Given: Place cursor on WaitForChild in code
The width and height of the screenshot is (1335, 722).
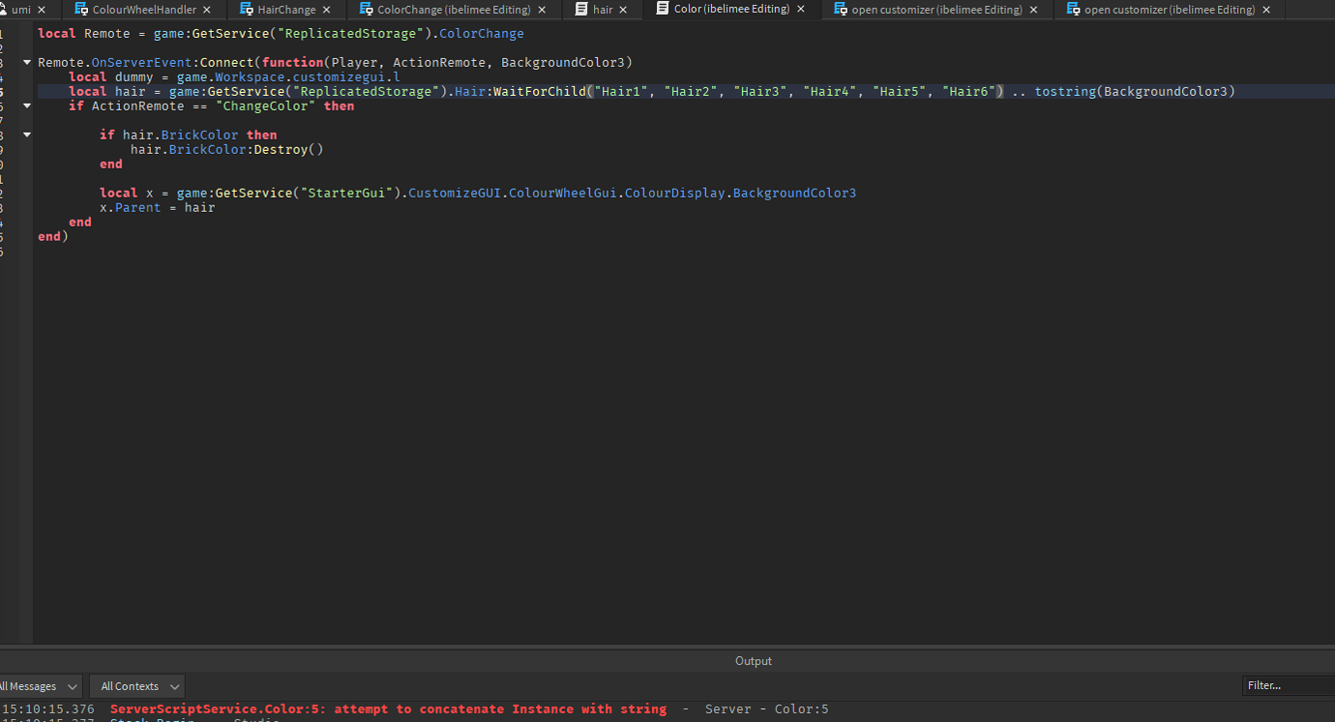Looking at the screenshot, I should tap(540, 92).
